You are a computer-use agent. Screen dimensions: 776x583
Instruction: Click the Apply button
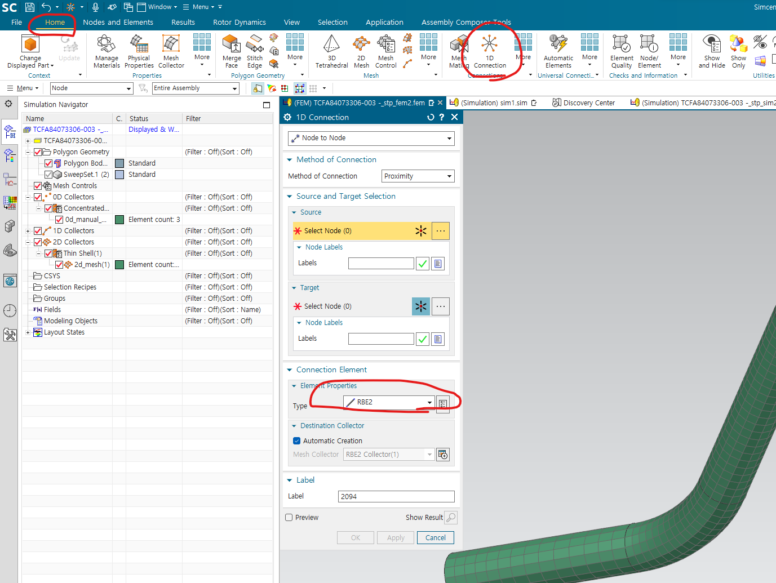click(396, 538)
